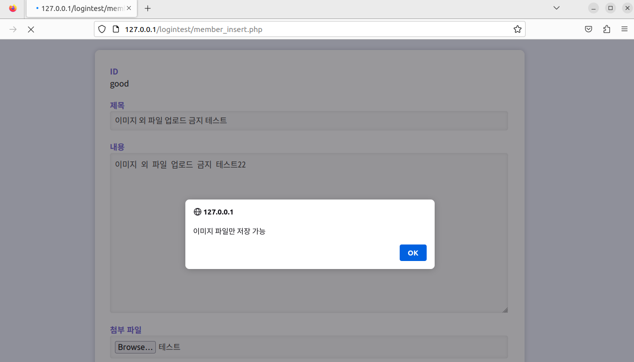This screenshot has height=362, width=634.
Task: Open the Firefox application hamburger menu
Action: point(625,29)
